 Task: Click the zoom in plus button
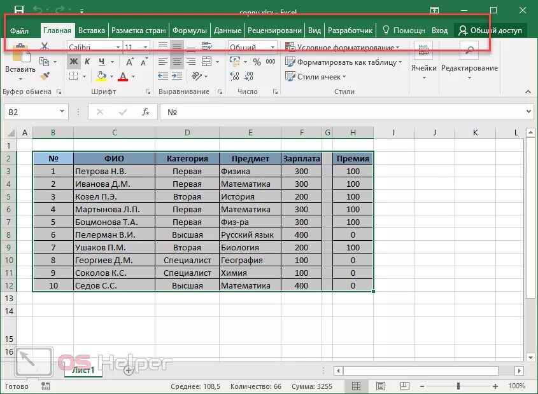pos(495,386)
